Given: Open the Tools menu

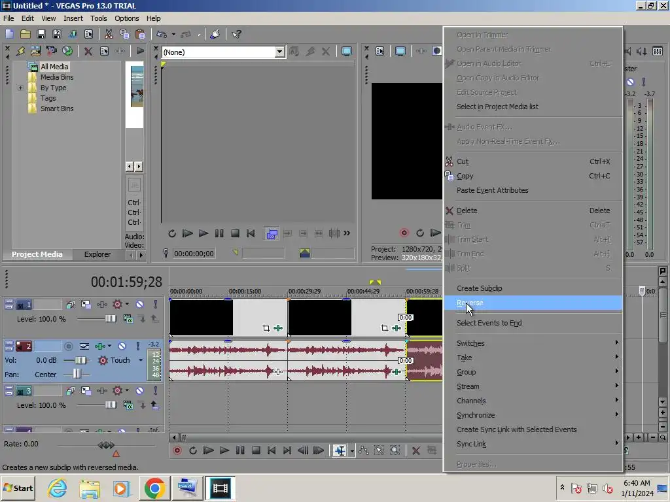Looking at the screenshot, I should pos(98,18).
